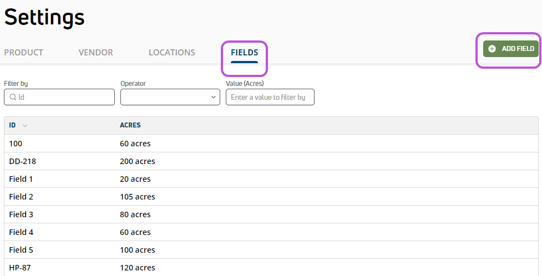Image resolution: width=542 pixels, height=276 pixels.
Task: Open field row with ID 100
Action: pos(271,144)
